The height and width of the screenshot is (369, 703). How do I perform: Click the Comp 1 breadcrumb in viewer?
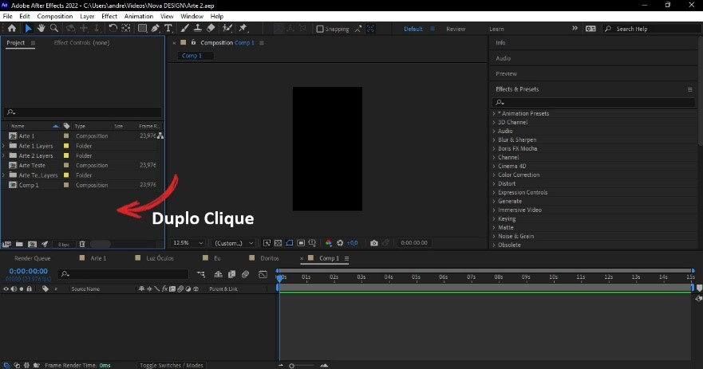(x=192, y=56)
